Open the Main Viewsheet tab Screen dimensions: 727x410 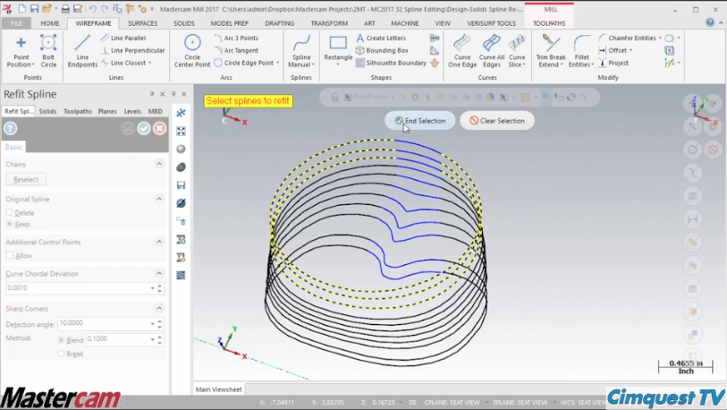[218, 389]
